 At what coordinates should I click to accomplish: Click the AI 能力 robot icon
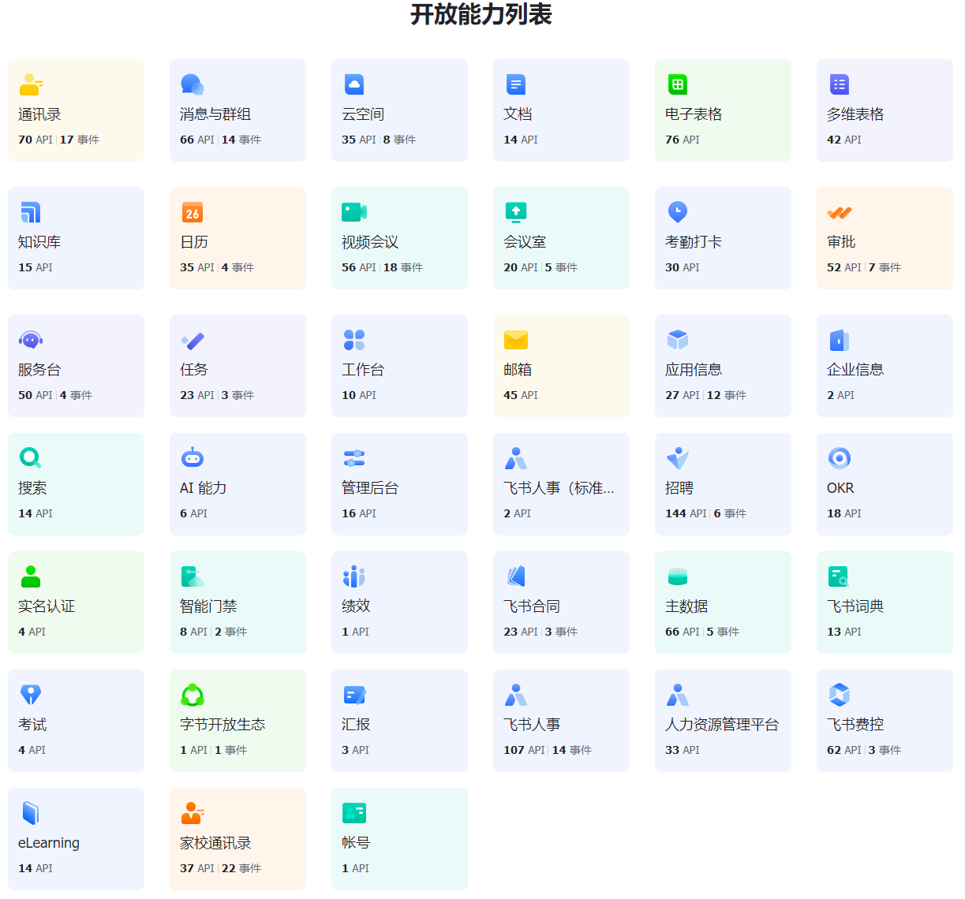(192, 458)
